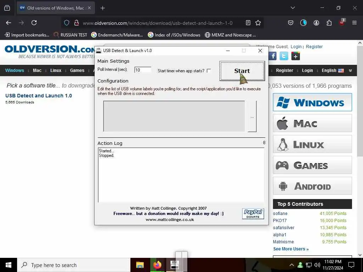Click the taskbar 'Type here to search' box
363x272 pixels.
(74, 265)
